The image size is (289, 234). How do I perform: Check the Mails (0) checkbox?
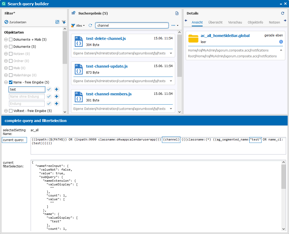11,68
